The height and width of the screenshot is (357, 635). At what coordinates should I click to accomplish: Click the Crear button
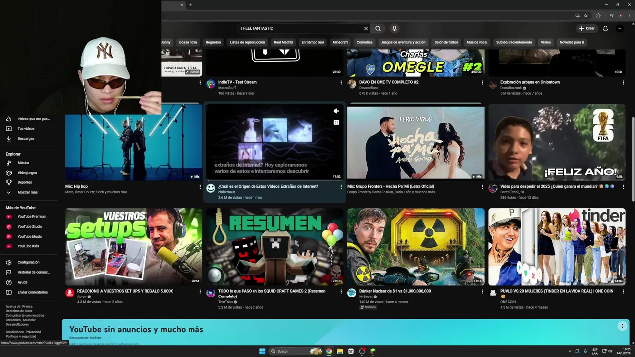click(587, 28)
